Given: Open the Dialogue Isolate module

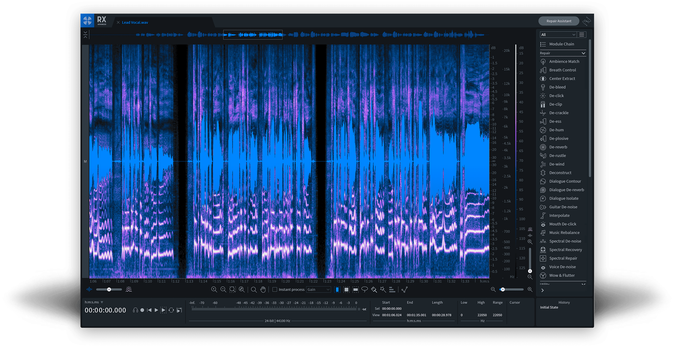Looking at the screenshot, I should tap(563, 198).
